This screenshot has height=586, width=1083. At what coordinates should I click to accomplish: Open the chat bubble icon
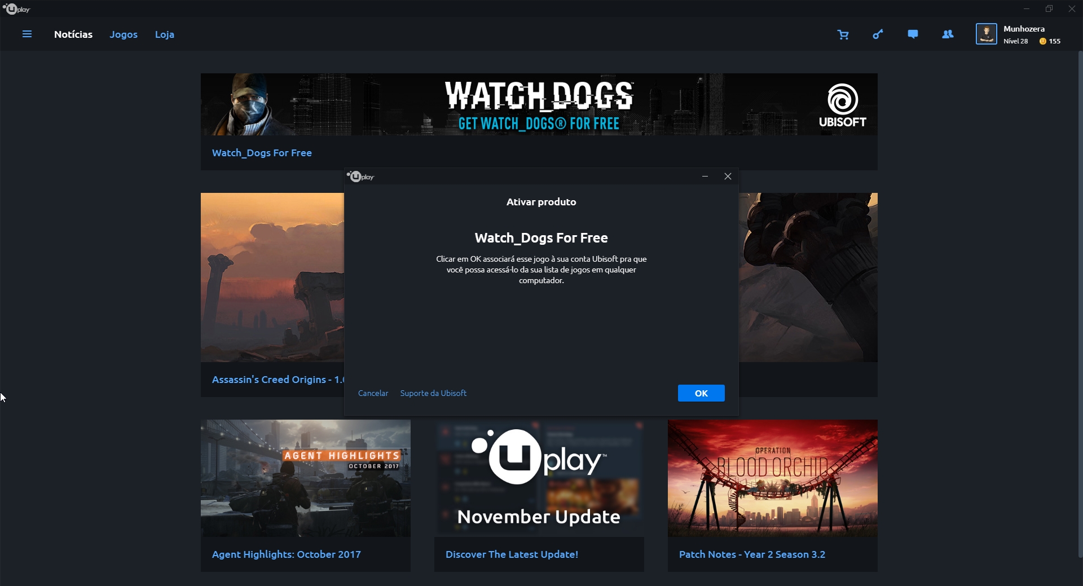click(x=913, y=34)
